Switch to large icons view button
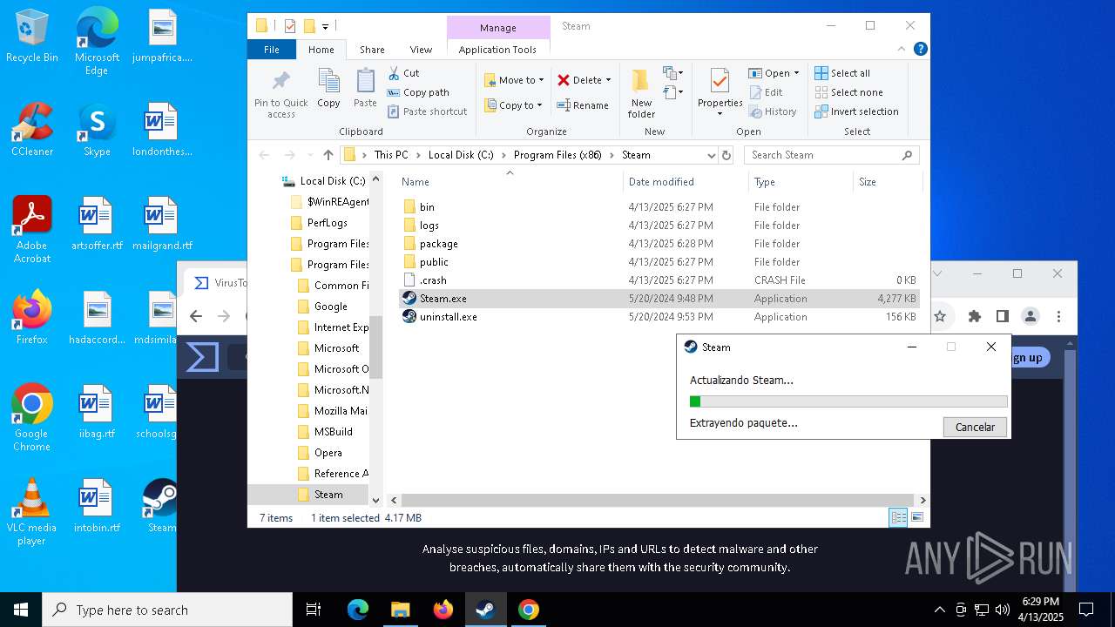1115x627 pixels. pos(916,517)
